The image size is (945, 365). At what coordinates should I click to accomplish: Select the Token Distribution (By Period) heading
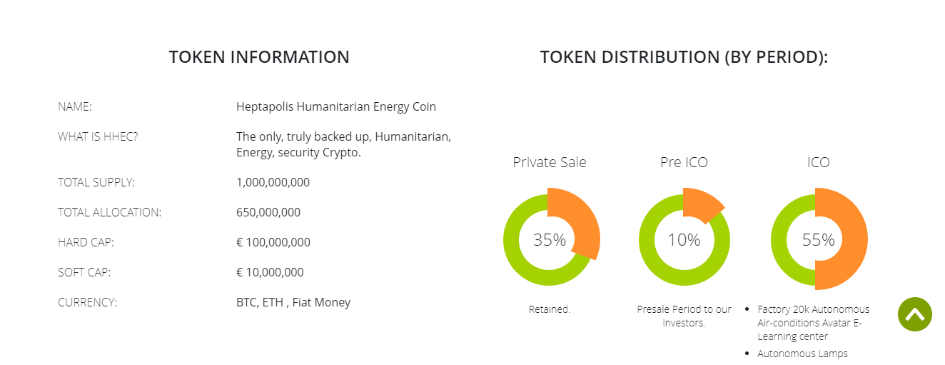(684, 57)
